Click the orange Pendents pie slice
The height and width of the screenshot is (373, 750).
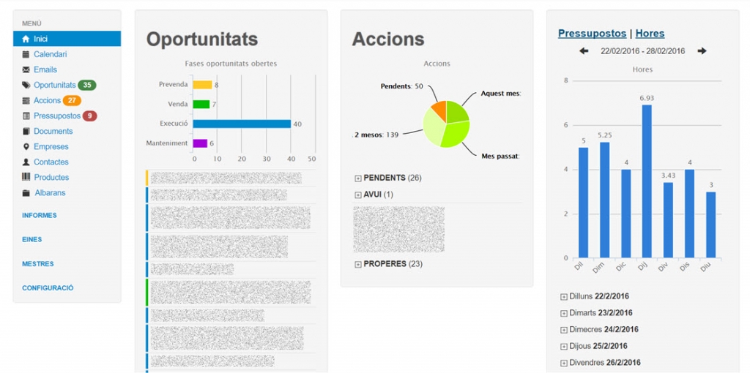[x=440, y=108]
